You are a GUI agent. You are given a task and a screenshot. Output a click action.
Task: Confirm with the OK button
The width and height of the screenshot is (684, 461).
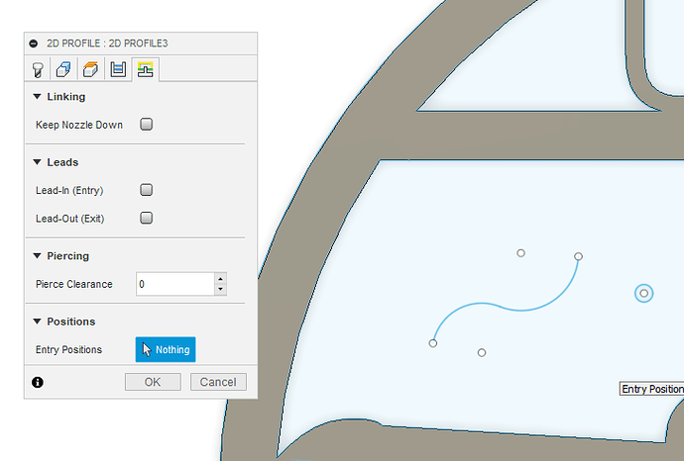(153, 382)
